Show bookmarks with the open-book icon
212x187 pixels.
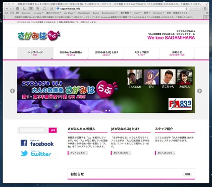coord(12,13)
